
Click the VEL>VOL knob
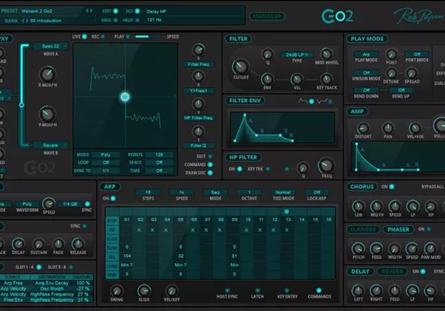coord(415,128)
